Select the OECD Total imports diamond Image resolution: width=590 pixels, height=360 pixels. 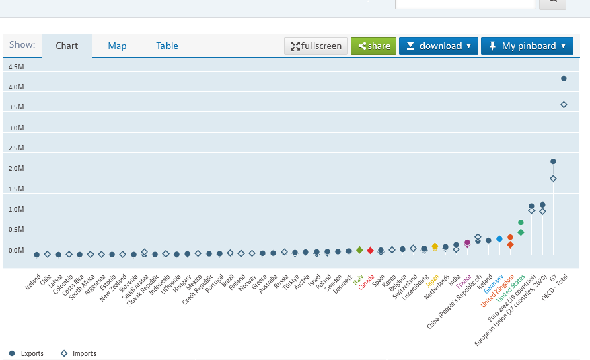click(x=564, y=105)
